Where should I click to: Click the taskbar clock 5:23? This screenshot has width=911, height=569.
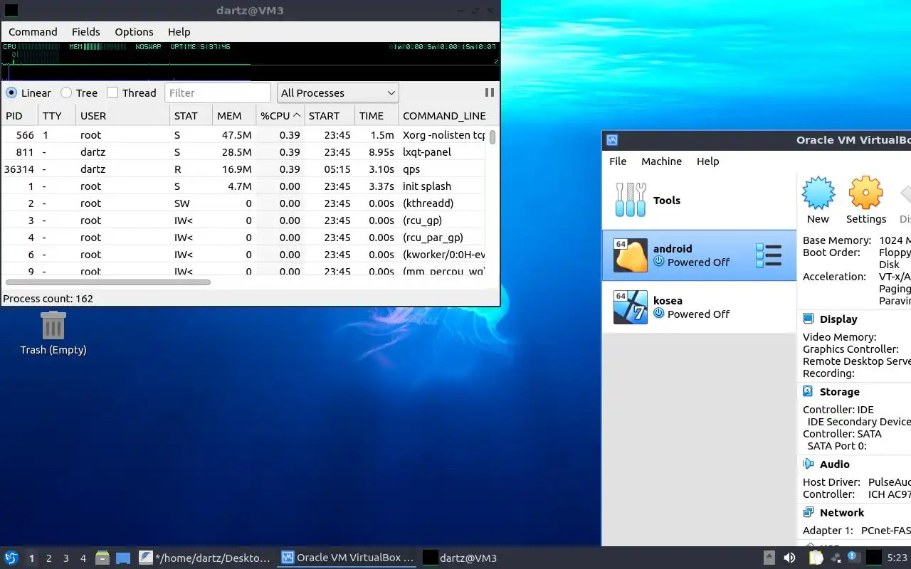click(x=897, y=558)
